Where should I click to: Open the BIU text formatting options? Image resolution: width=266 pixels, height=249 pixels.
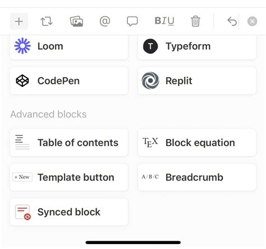pyautogui.click(x=164, y=21)
